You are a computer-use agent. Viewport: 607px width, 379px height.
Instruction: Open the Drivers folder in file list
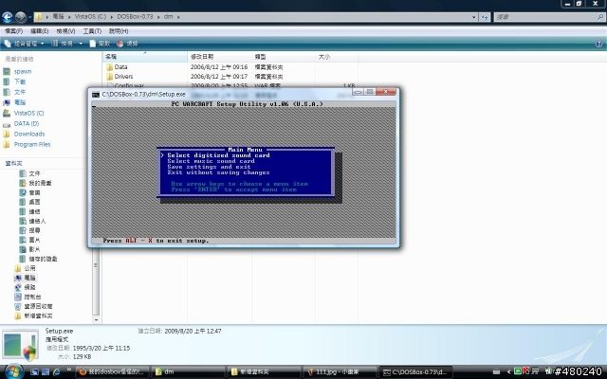point(123,77)
